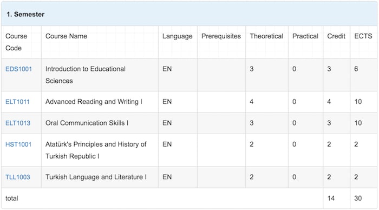Select Oral Communication Skills I text
379x210 pixels.
[87, 123]
